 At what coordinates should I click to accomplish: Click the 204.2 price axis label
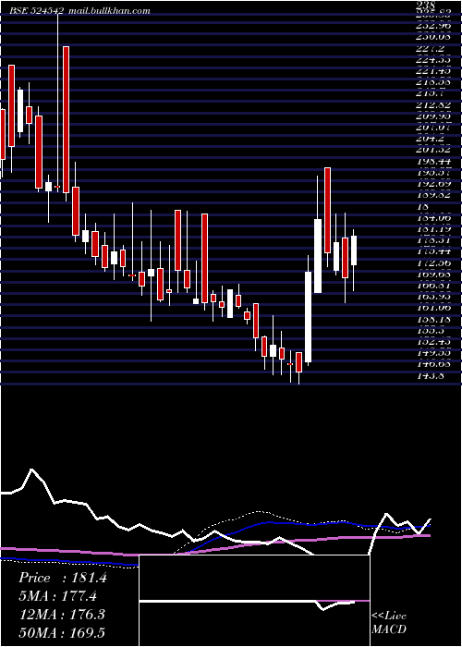tap(430, 139)
